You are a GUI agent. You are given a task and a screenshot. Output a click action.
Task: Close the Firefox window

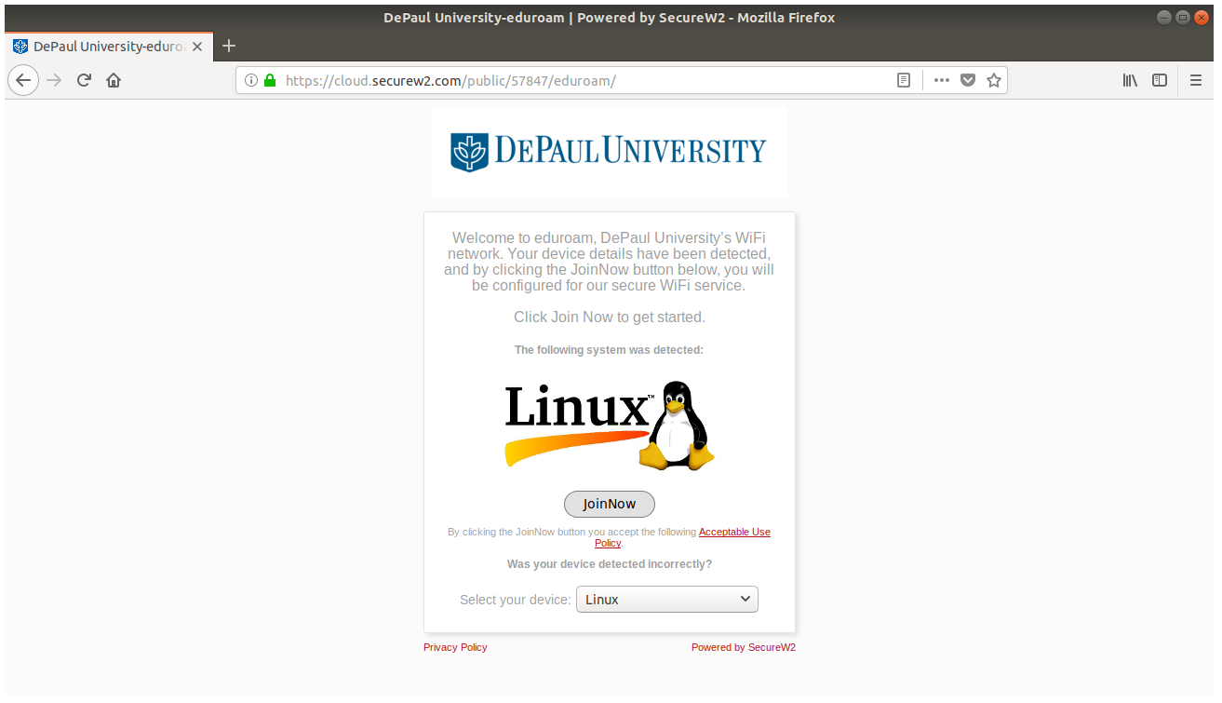(1202, 18)
